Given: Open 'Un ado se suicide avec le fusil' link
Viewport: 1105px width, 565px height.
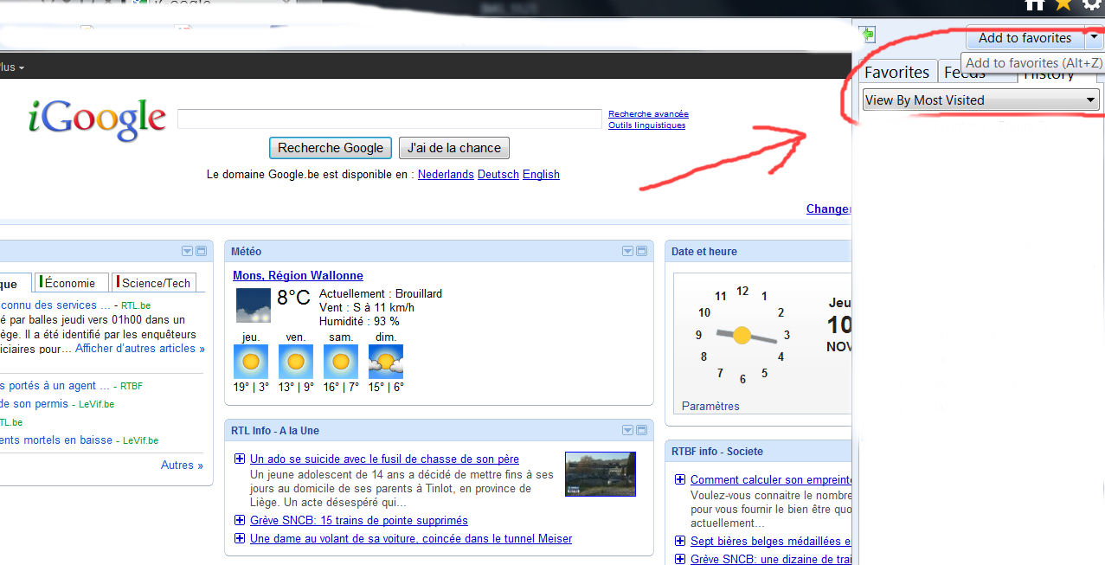Looking at the screenshot, I should (384, 459).
